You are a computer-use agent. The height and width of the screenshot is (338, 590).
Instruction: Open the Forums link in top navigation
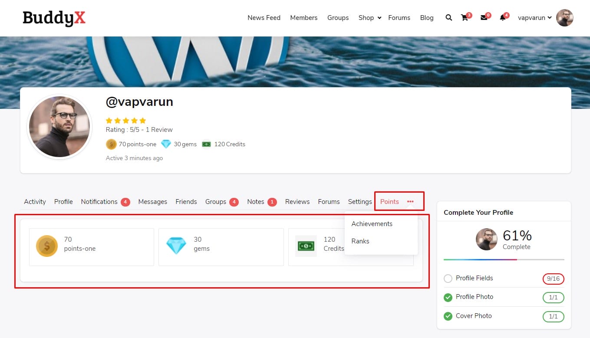click(399, 18)
